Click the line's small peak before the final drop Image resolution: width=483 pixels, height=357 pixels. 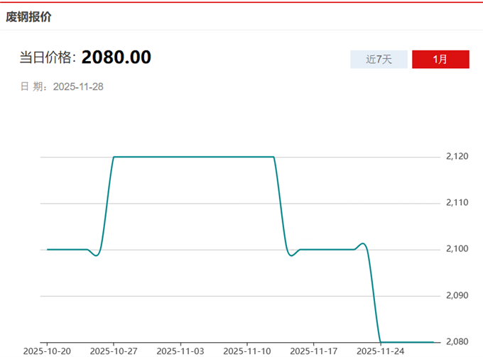[x=362, y=243]
